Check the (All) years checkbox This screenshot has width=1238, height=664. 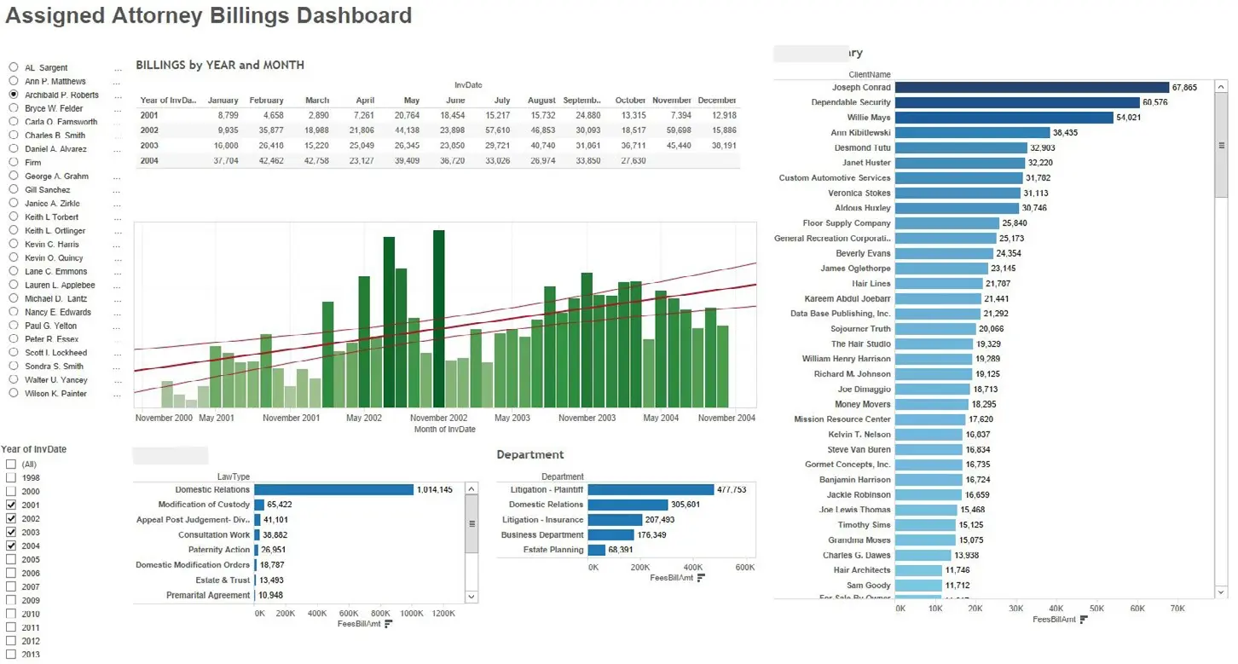click(11, 465)
